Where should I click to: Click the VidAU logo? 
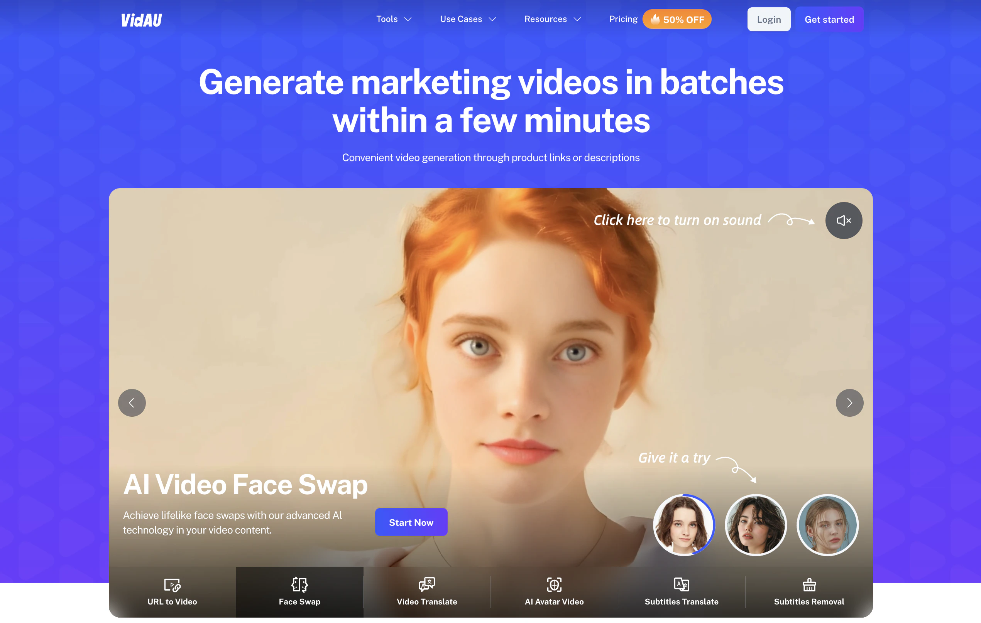(x=141, y=19)
